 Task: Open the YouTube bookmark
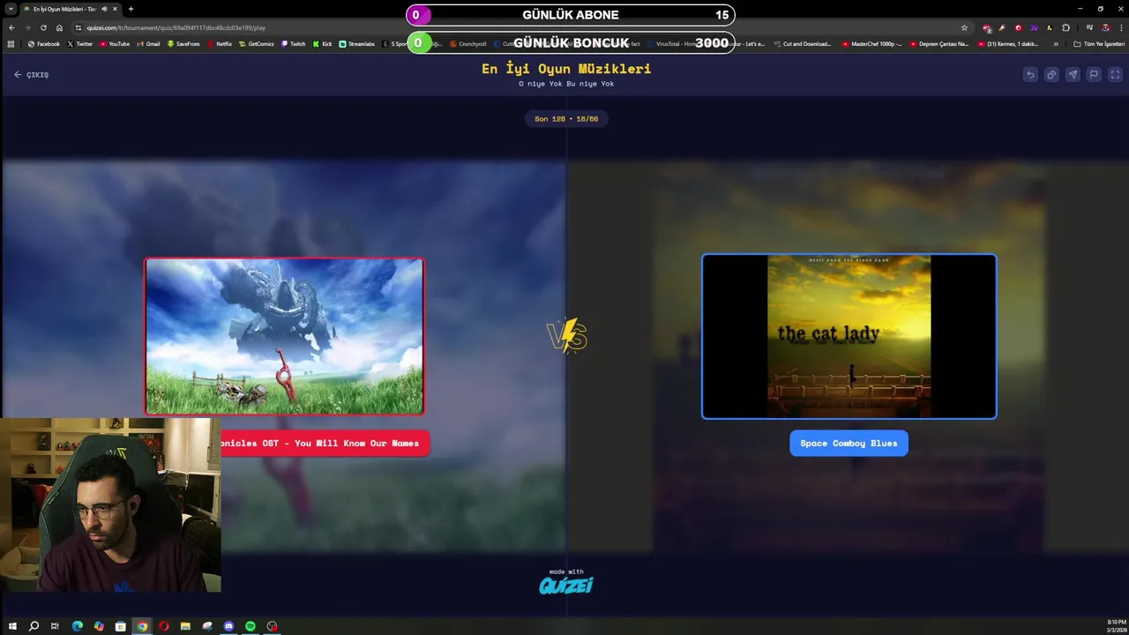(x=115, y=43)
